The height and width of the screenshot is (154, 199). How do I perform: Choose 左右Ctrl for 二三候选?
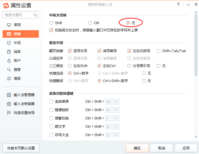(x=99, y=66)
